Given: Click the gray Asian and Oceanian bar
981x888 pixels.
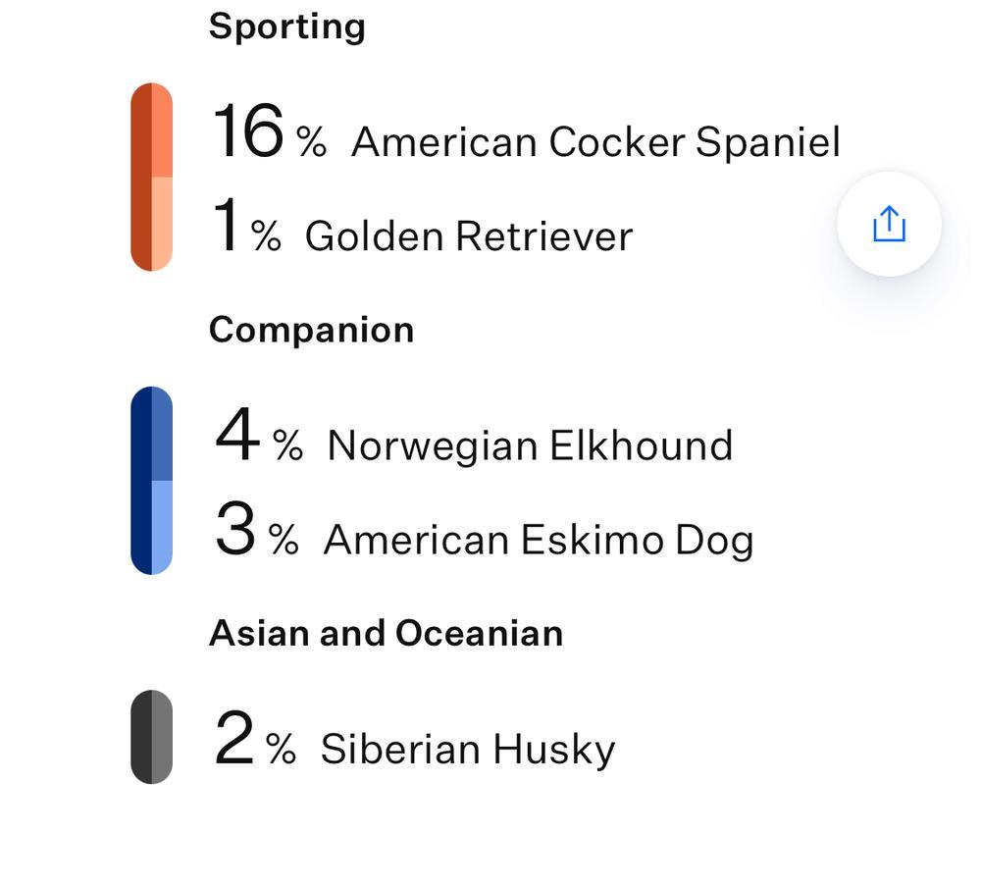Looking at the screenshot, I should click(151, 737).
